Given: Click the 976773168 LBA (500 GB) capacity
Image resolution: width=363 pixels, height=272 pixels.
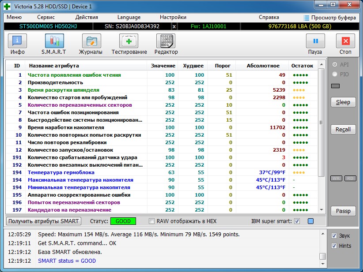Looking at the screenshot, I should click(300, 26).
